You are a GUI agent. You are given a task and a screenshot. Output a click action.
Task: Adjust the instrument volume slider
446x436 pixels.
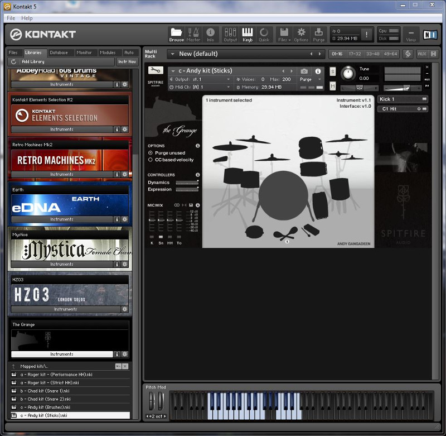[402, 89]
